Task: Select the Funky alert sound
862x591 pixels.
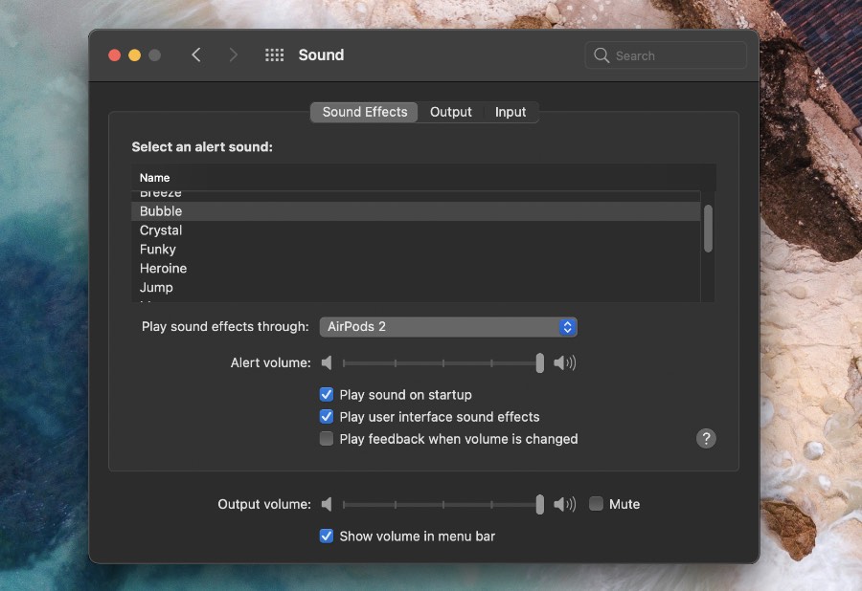Action: point(416,250)
